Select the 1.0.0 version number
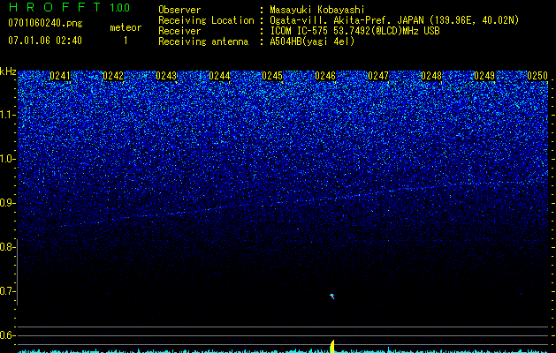556x353 pixels. point(120,7)
